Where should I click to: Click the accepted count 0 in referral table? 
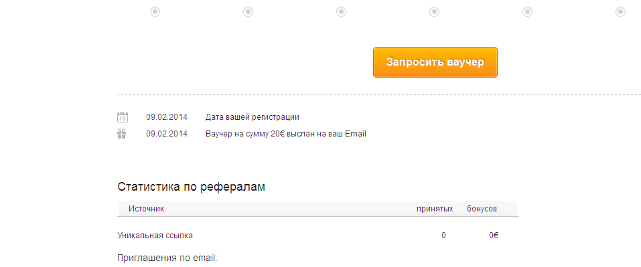[x=443, y=235]
